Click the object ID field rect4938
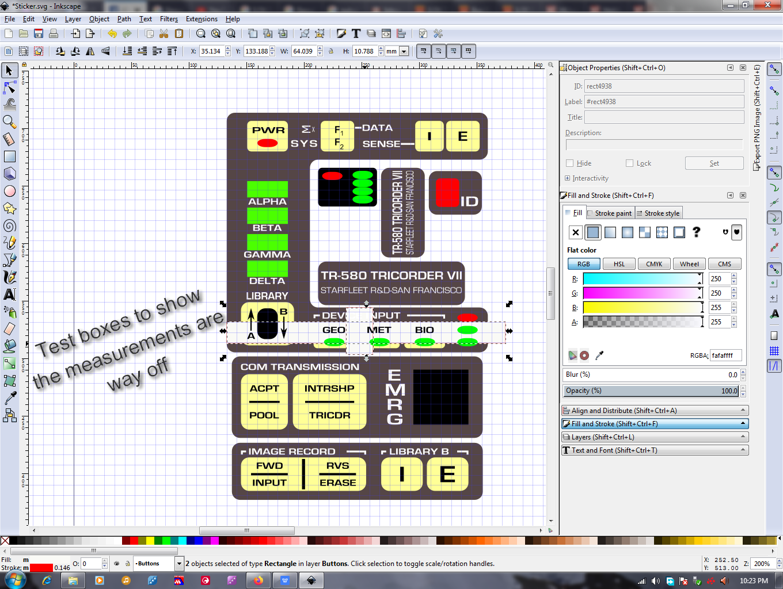This screenshot has width=783, height=589. point(664,86)
